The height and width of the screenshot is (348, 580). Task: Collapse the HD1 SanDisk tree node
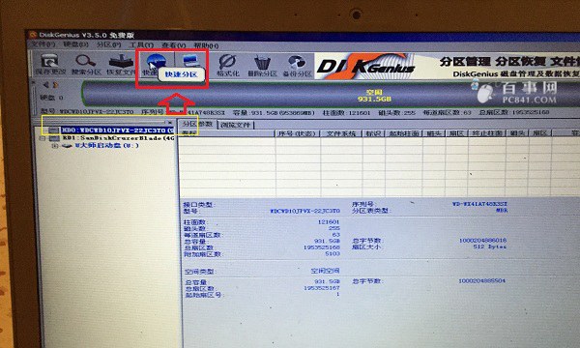coord(43,138)
